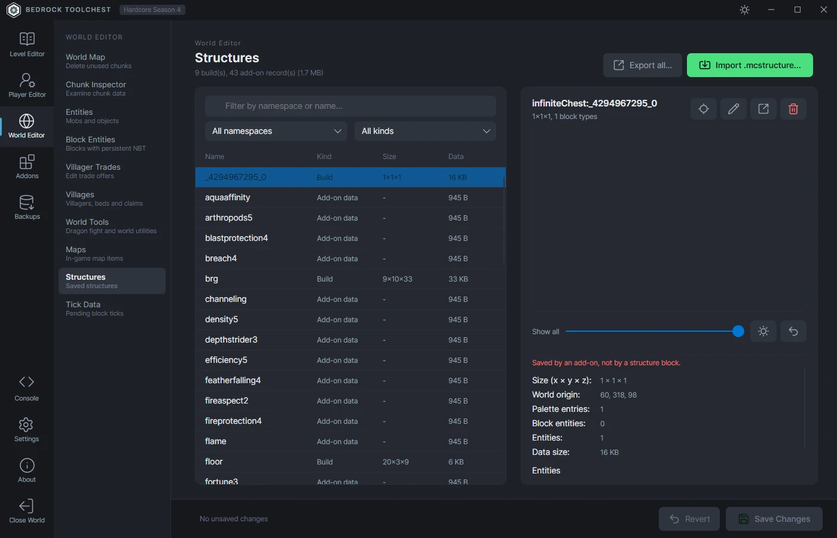Select the floor build row
The height and width of the screenshot is (538, 837).
coord(350,461)
